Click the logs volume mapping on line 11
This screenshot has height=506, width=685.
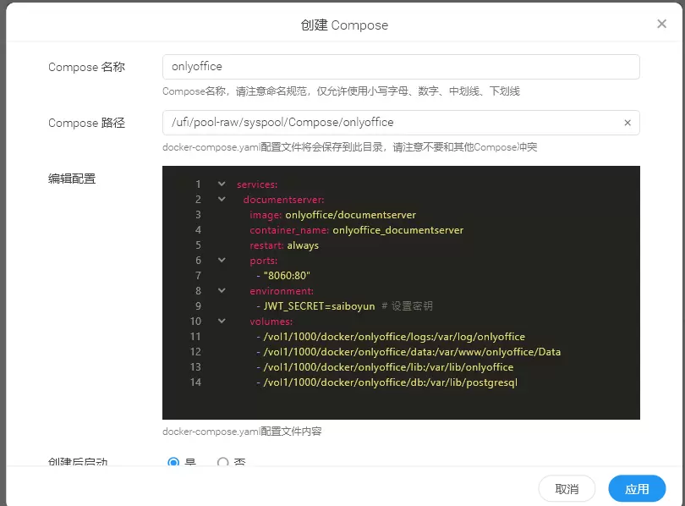coord(394,337)
